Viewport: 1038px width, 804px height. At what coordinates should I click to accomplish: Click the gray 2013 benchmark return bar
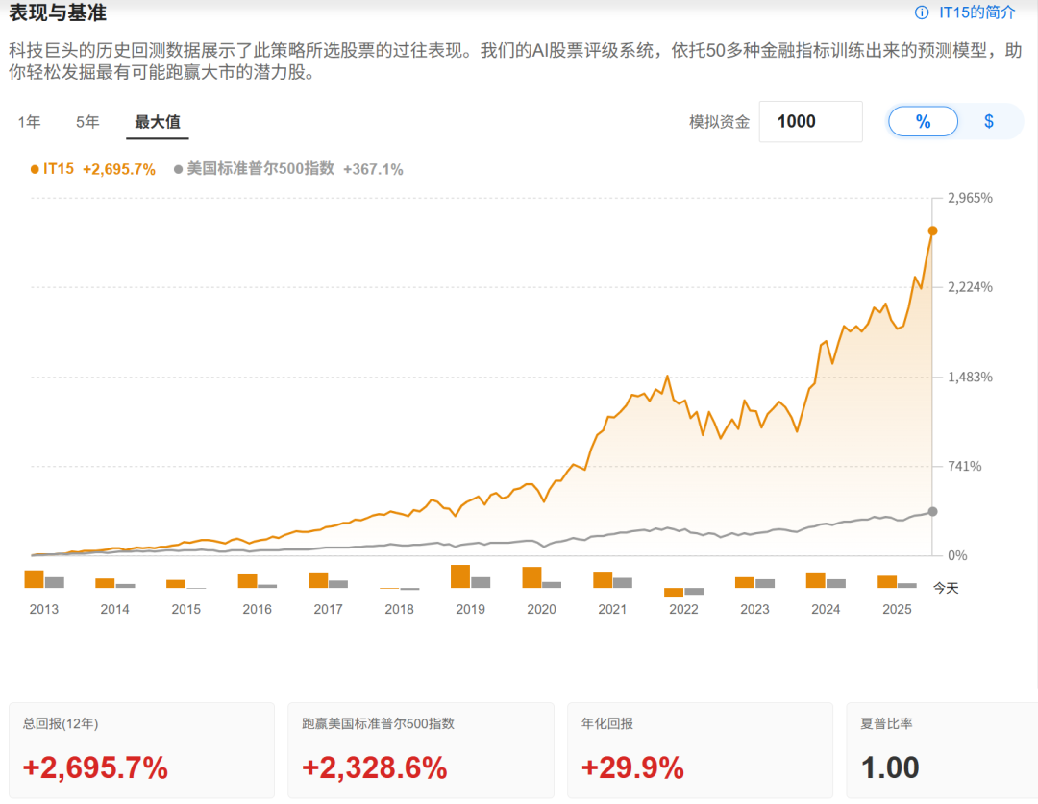click(x=55, y=582)
